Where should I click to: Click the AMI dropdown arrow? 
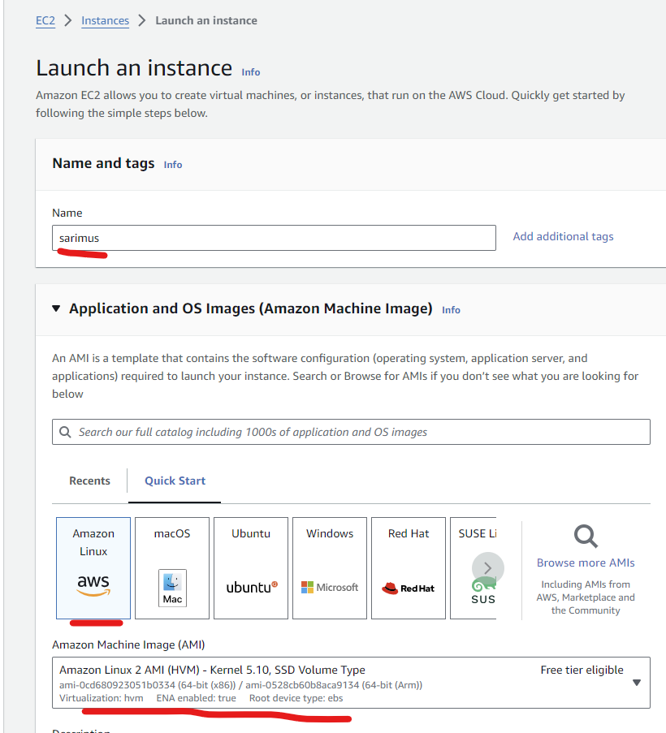[637, 683]
